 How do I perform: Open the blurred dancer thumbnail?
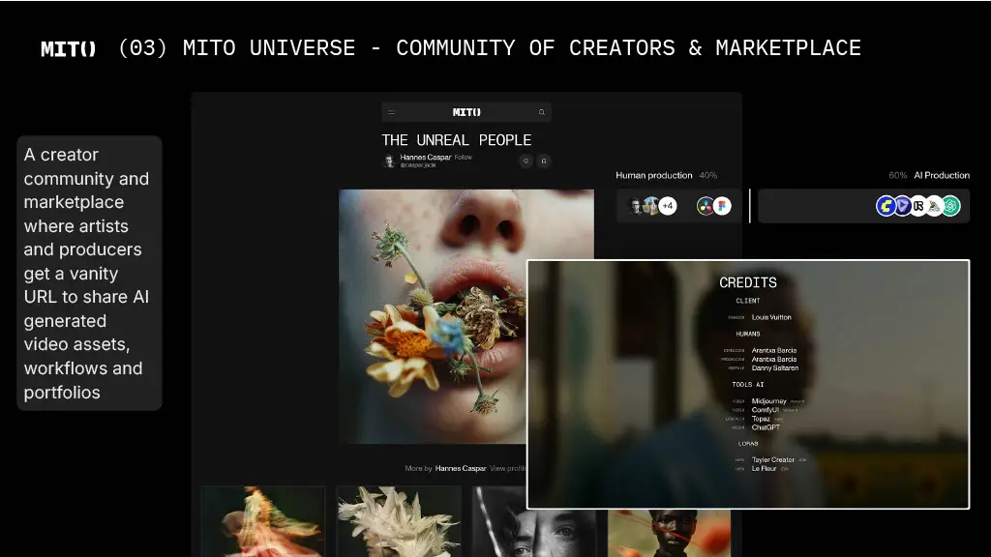[263, 520]
